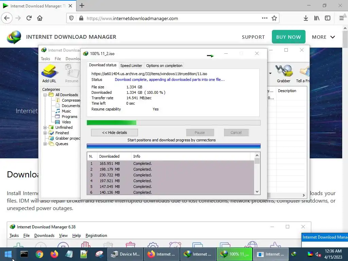The height and width of the screenshot is (261, 348).
Task: Click the Tell a Friend toolbar icon
Action: click(x=303, y=73)
